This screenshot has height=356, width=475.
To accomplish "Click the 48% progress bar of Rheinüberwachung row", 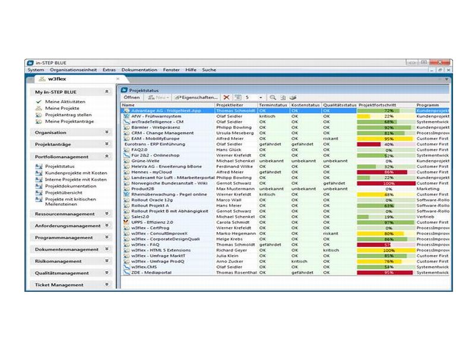I will 387,195.
